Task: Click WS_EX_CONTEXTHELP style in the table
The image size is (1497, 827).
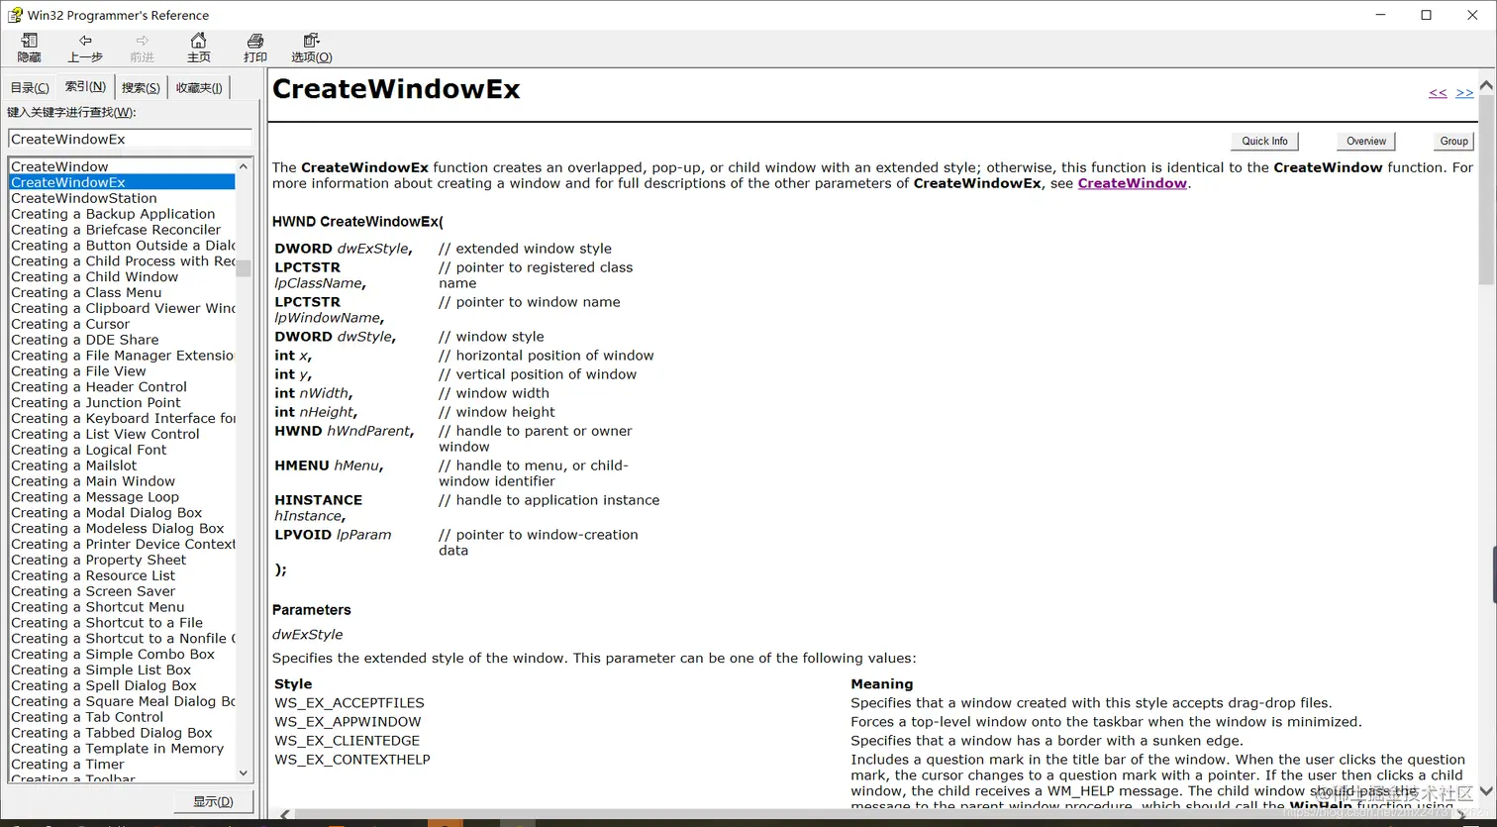Action: [x=352, y=760]
